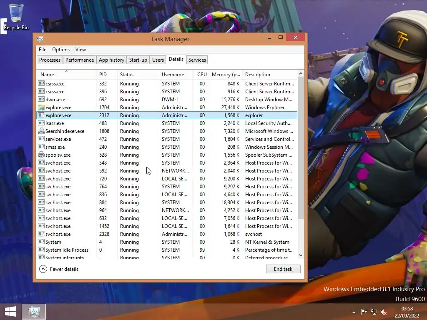Viewport: 427px width, 320px height.
Task: Click the scrollbar up arrow
Action: coord(301,73)
